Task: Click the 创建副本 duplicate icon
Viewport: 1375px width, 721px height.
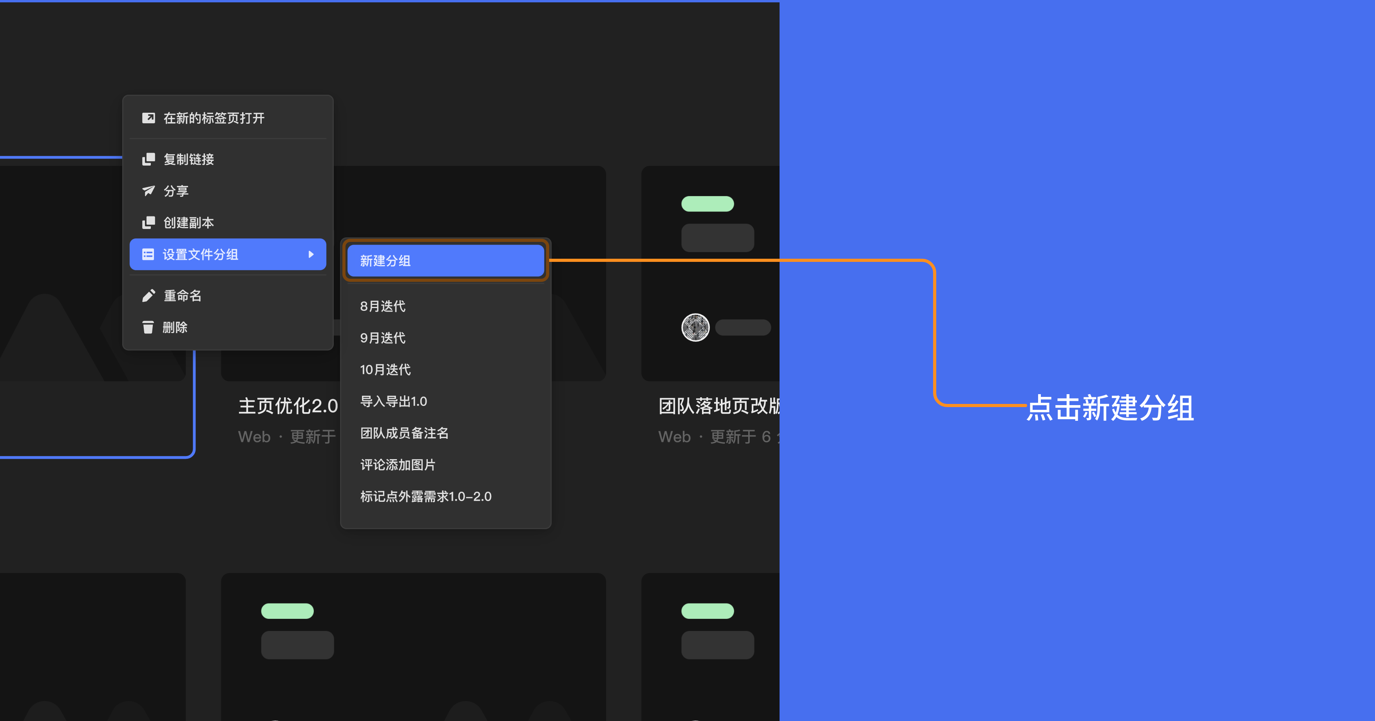Action: pos(148,222)
